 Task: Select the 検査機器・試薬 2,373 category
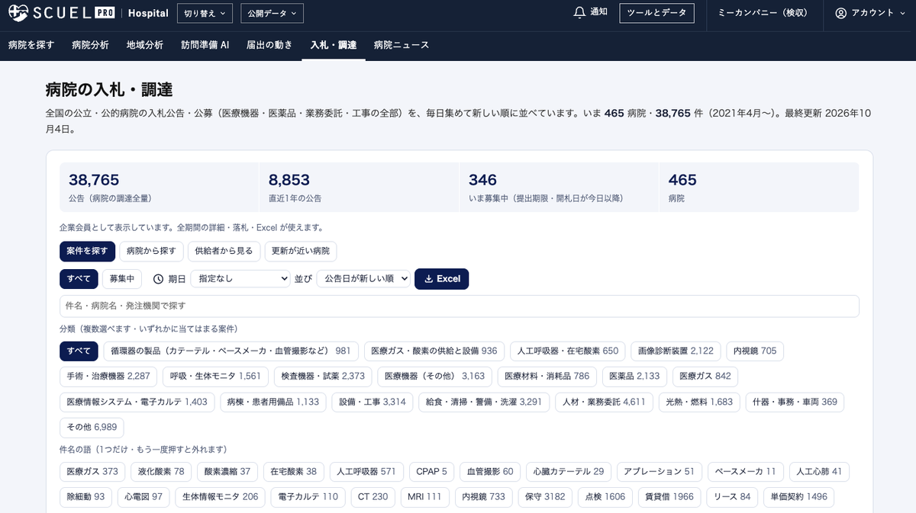click(x=323, y=376)
